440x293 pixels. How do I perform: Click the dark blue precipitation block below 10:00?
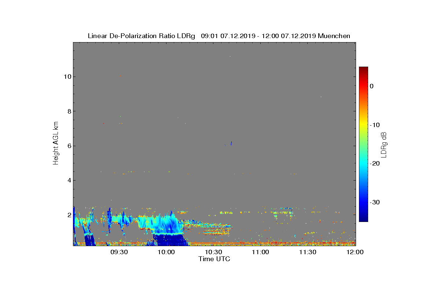tap(169, 240)
